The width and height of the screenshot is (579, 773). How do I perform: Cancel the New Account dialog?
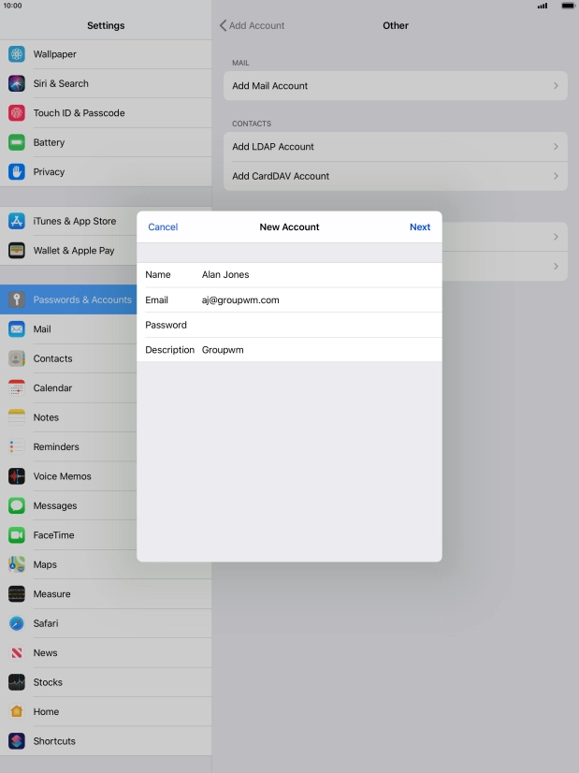(x=163, y=227)
